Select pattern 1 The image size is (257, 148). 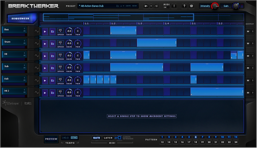162,137
